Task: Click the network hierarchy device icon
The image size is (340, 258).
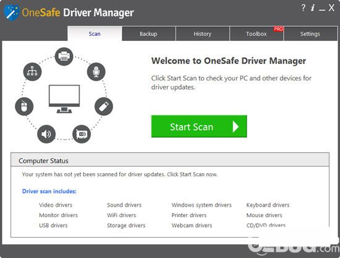Action: coord(32,72)
